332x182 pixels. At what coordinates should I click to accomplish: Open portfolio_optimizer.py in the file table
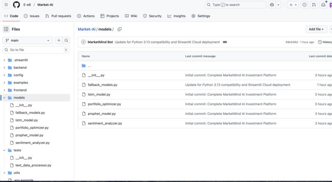click(104, 104)
